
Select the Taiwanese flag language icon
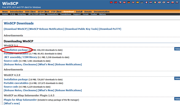115,2
